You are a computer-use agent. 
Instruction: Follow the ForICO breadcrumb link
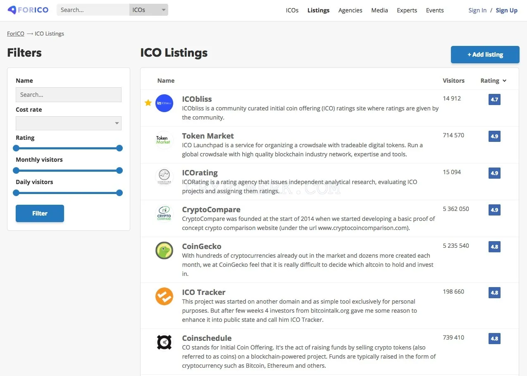(x=16, y=34)
